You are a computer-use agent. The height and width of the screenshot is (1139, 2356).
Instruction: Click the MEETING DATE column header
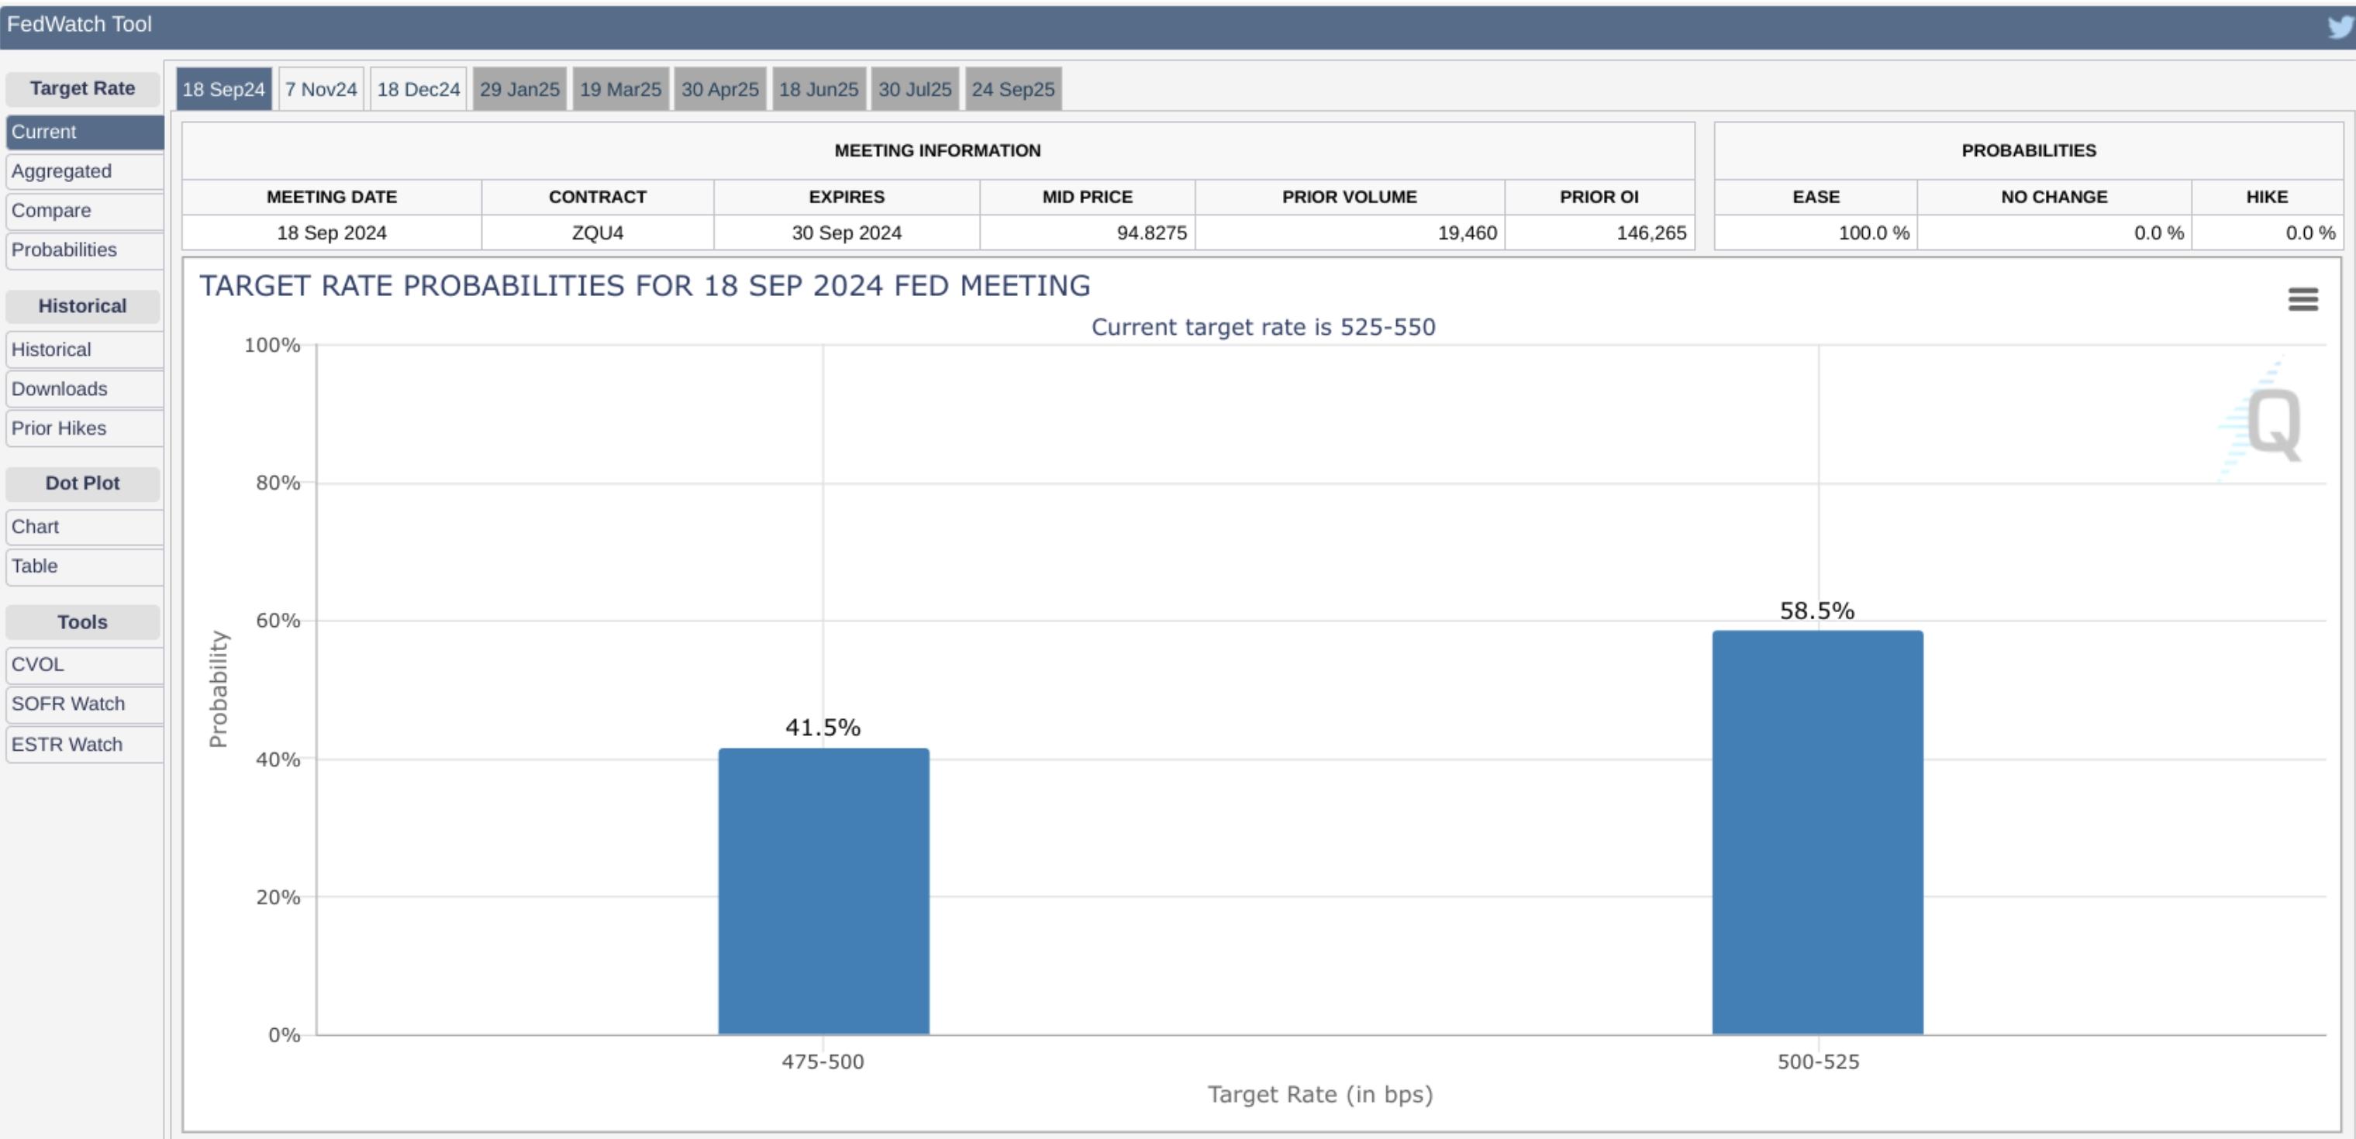coord(331,197)
